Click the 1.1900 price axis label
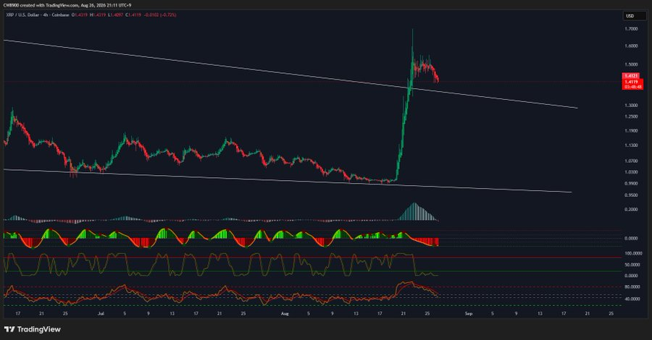The image size is (652, 340). pos(631,131)
